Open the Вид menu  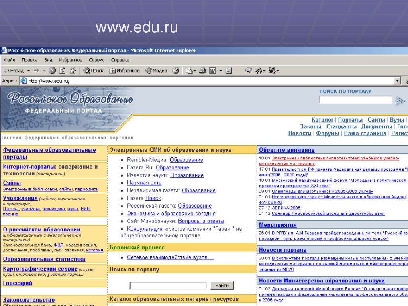click(x=48, y=60)
